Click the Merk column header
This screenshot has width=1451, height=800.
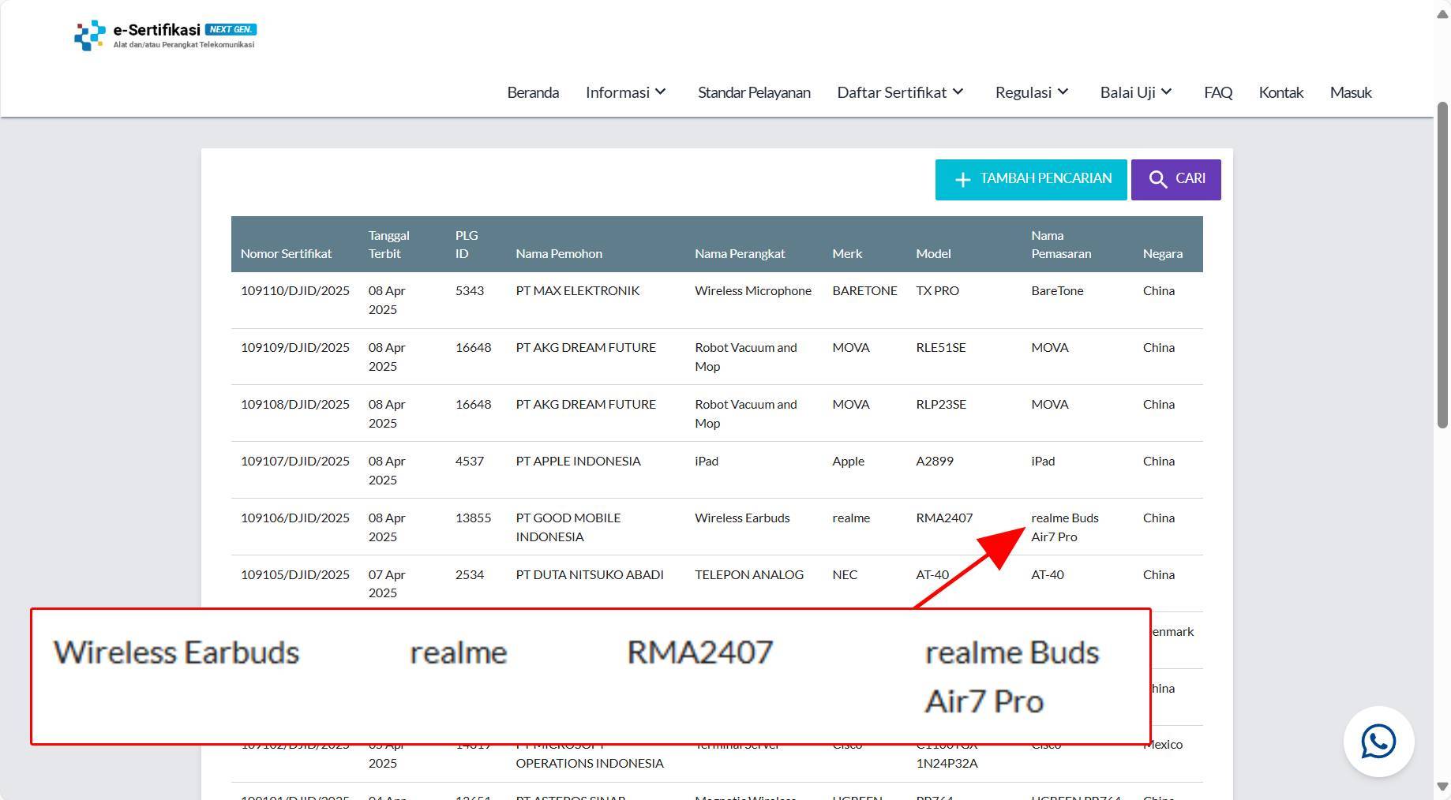tap(847, 253)
